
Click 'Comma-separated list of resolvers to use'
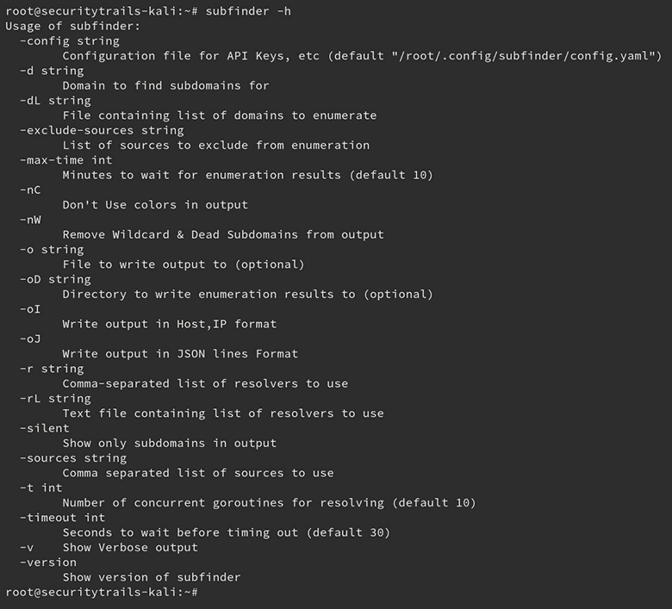[x=205, y=383]
